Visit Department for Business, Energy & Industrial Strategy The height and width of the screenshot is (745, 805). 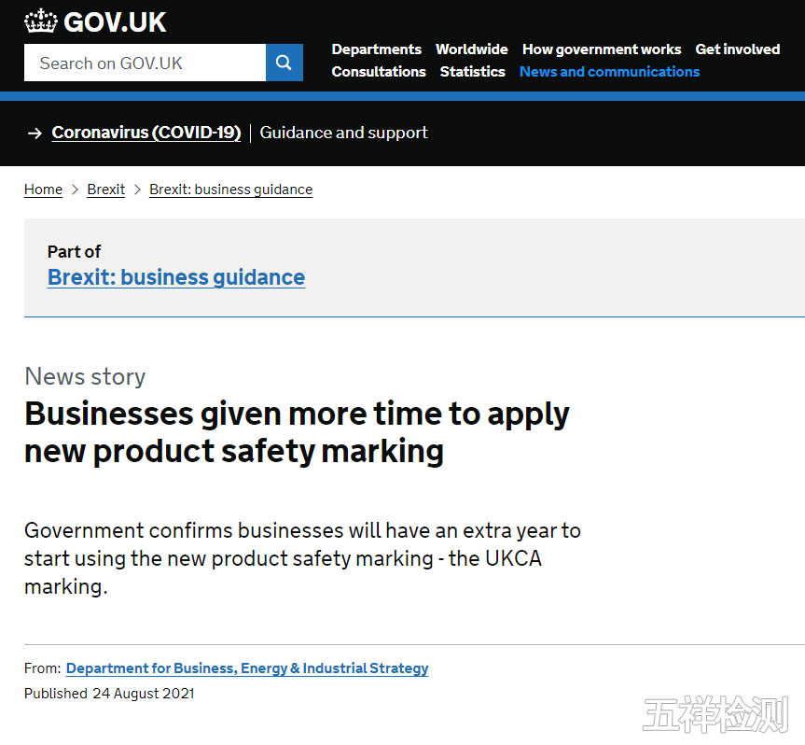pyautogui.click(x=247, y=668)
